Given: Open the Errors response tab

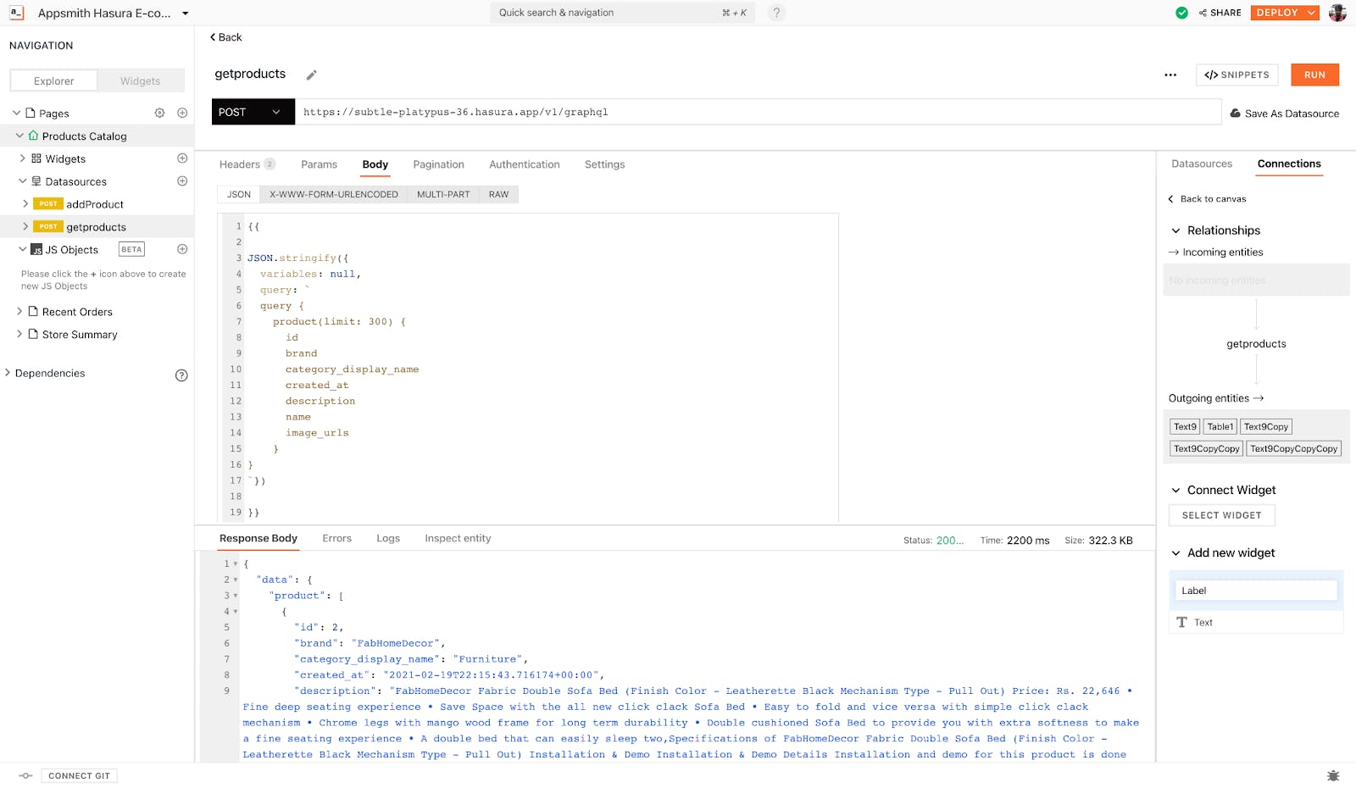Looking at the screenshot, I should 336,539.
